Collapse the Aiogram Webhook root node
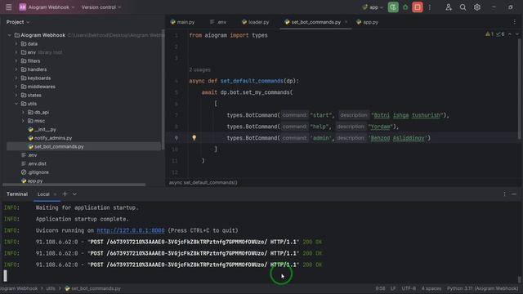The height and width of the screenshot is (294, 523). (9, 35)
